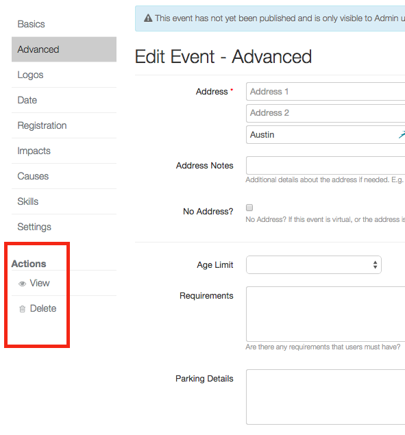Click the Age Limit dropdown arrows
The height and width of the screenshot is (435, 405).
pyautogui.click(x=375, y=264)
